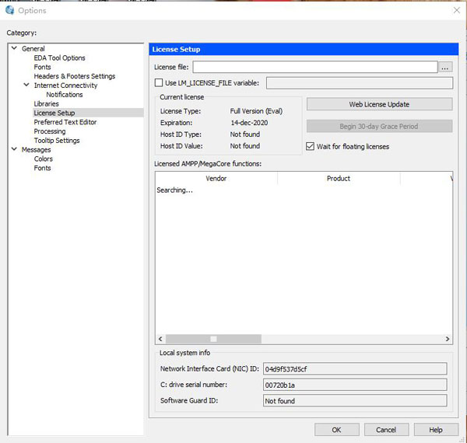Click the Cancel button
The image size is (467, 443).
point(386,430)
